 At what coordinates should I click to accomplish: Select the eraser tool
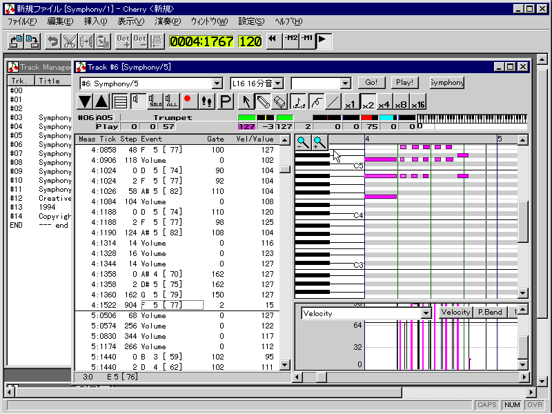point(280,101)
